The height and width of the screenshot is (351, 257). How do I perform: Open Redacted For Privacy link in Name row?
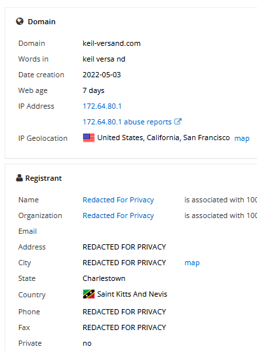click(x=118, y=200)
